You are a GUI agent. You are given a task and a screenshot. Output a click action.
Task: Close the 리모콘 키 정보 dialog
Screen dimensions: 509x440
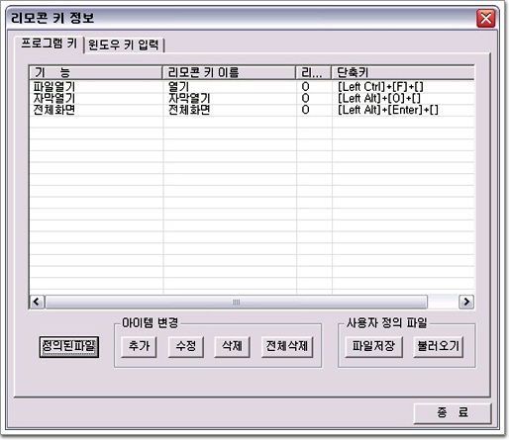pos(486,18)
